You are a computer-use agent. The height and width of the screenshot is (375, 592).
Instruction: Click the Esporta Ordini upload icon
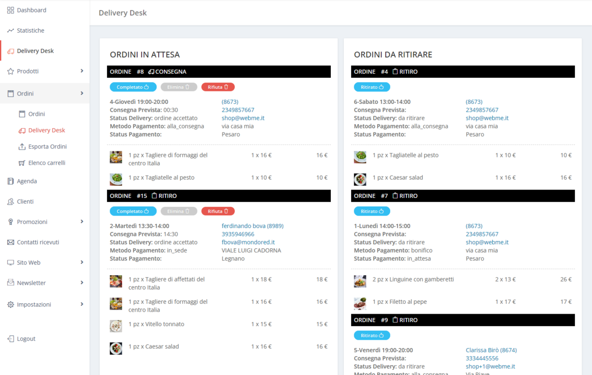(x=22, y=146)
